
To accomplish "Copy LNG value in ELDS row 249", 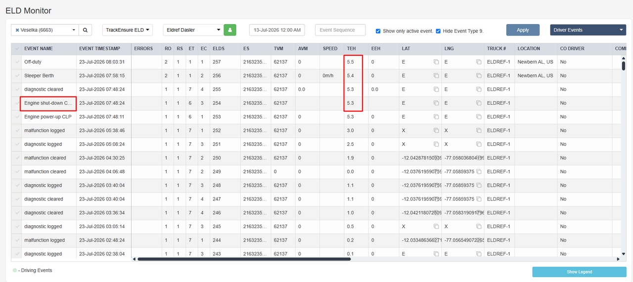I will (479, 172).
